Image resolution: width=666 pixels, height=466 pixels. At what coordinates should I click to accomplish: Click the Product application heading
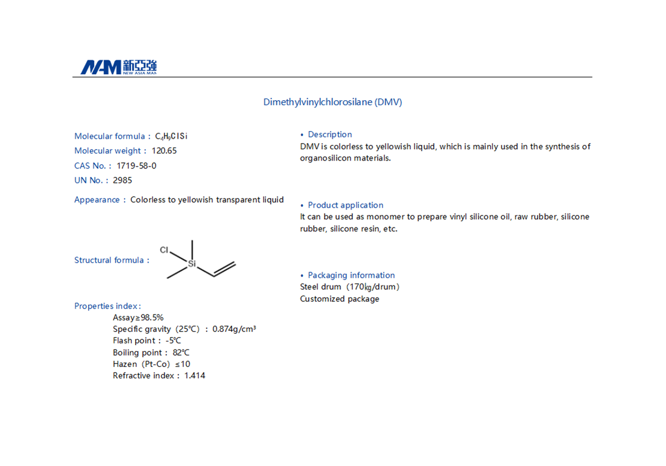(345, 205)
